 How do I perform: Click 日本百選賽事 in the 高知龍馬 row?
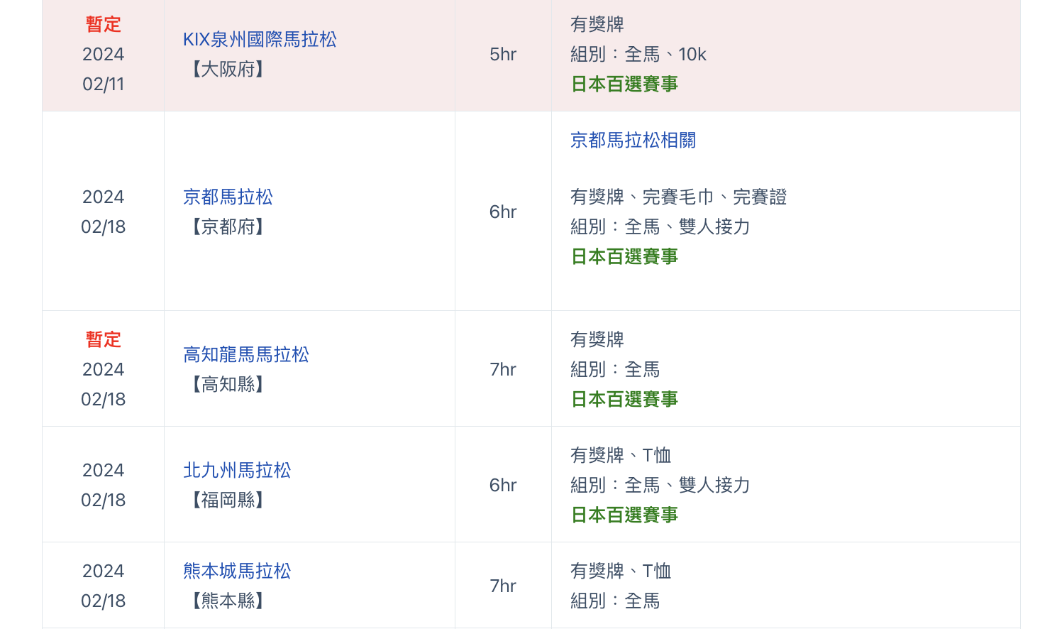[624, 400]
